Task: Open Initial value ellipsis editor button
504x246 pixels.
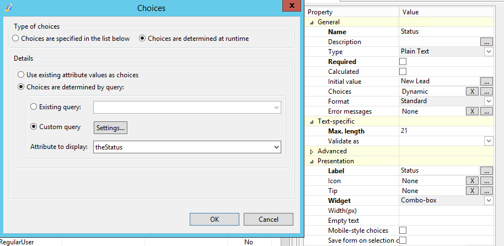Action: pyautogui.click(x=487, y=82)
